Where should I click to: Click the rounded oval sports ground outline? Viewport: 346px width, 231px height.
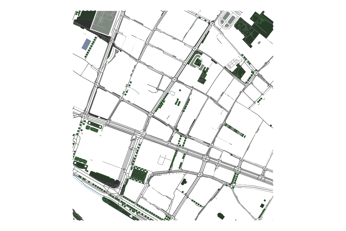228,20
